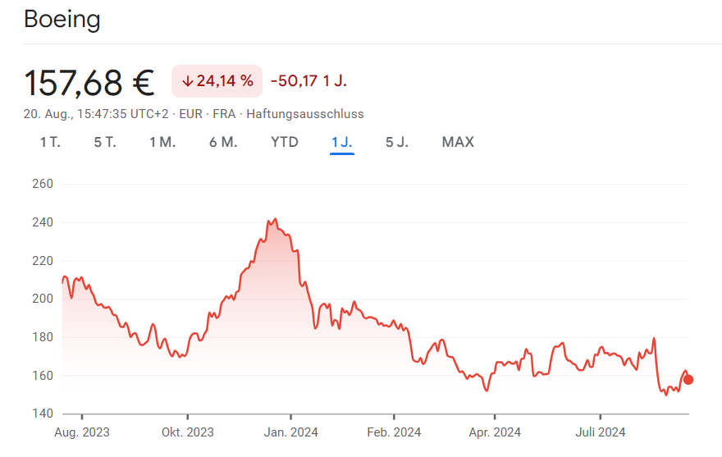Open the Haftungsausschluss disclaimer link

[305, 114]
